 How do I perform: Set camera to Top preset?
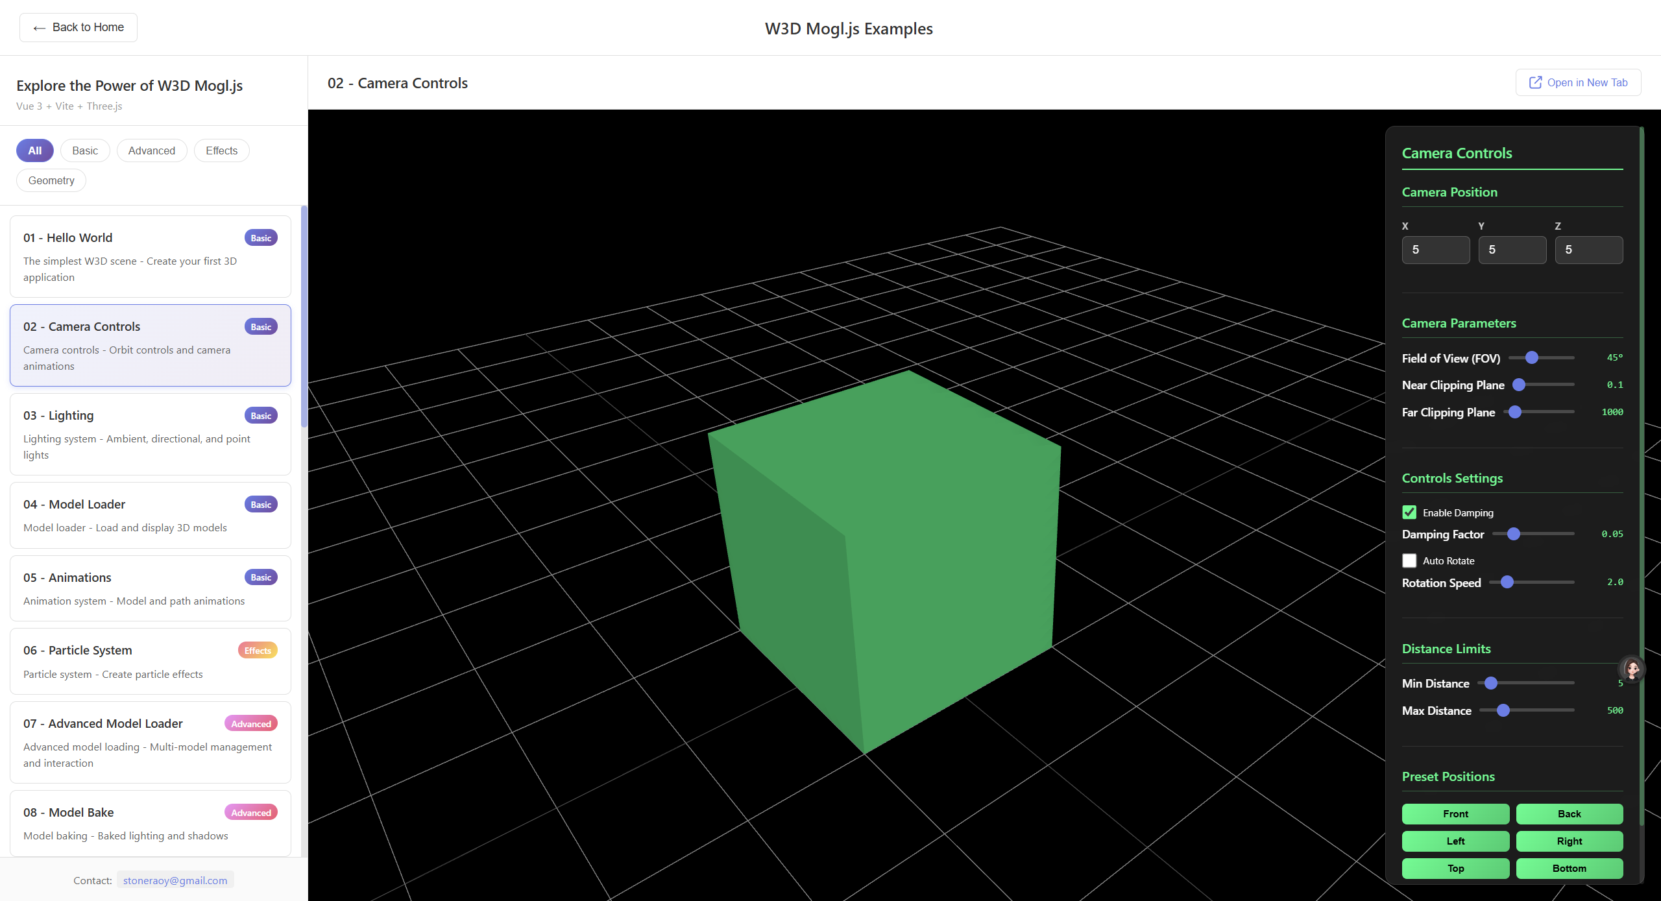click(1455, 869)
